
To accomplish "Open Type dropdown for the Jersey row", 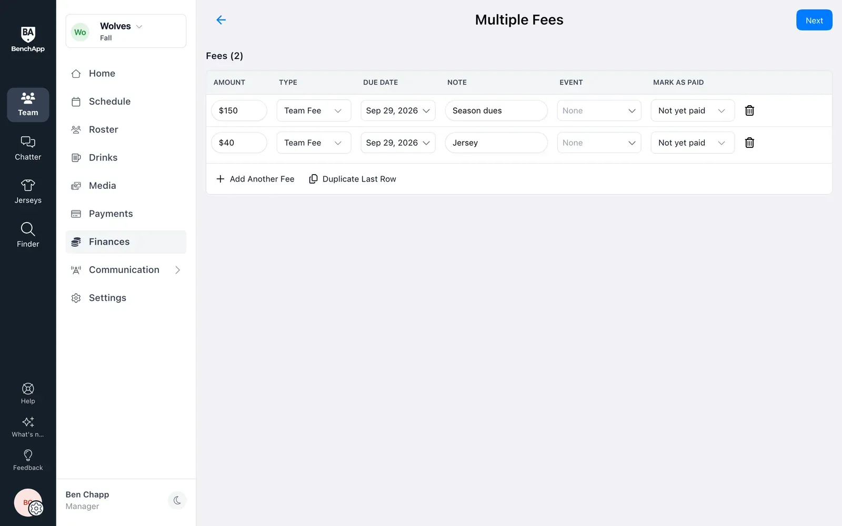I will tap(314, 143).
